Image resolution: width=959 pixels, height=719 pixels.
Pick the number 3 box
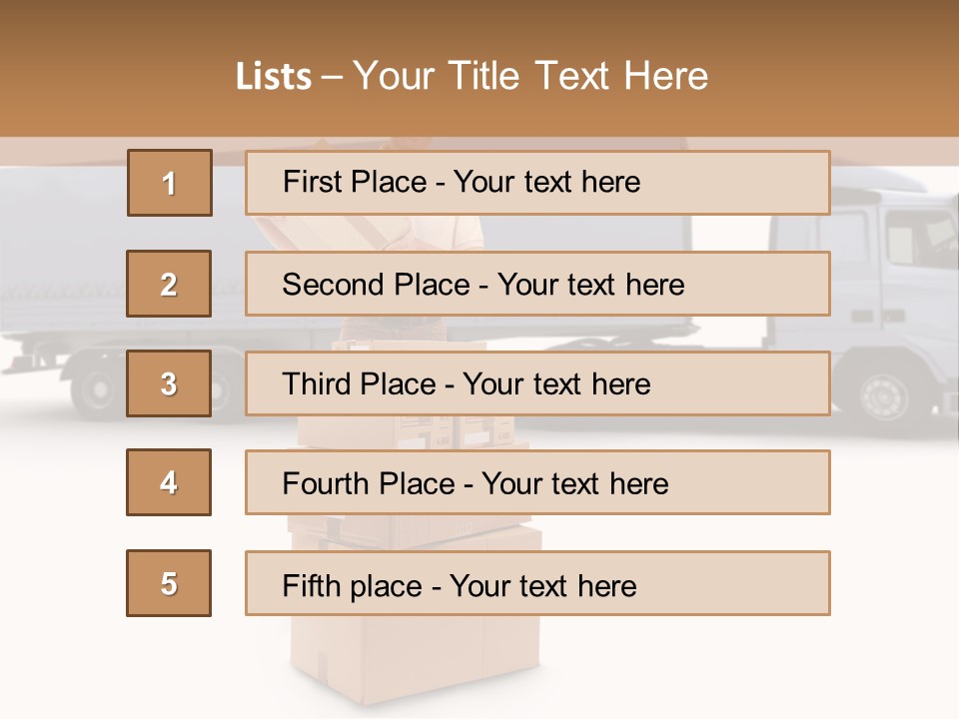tap(169, 383)
